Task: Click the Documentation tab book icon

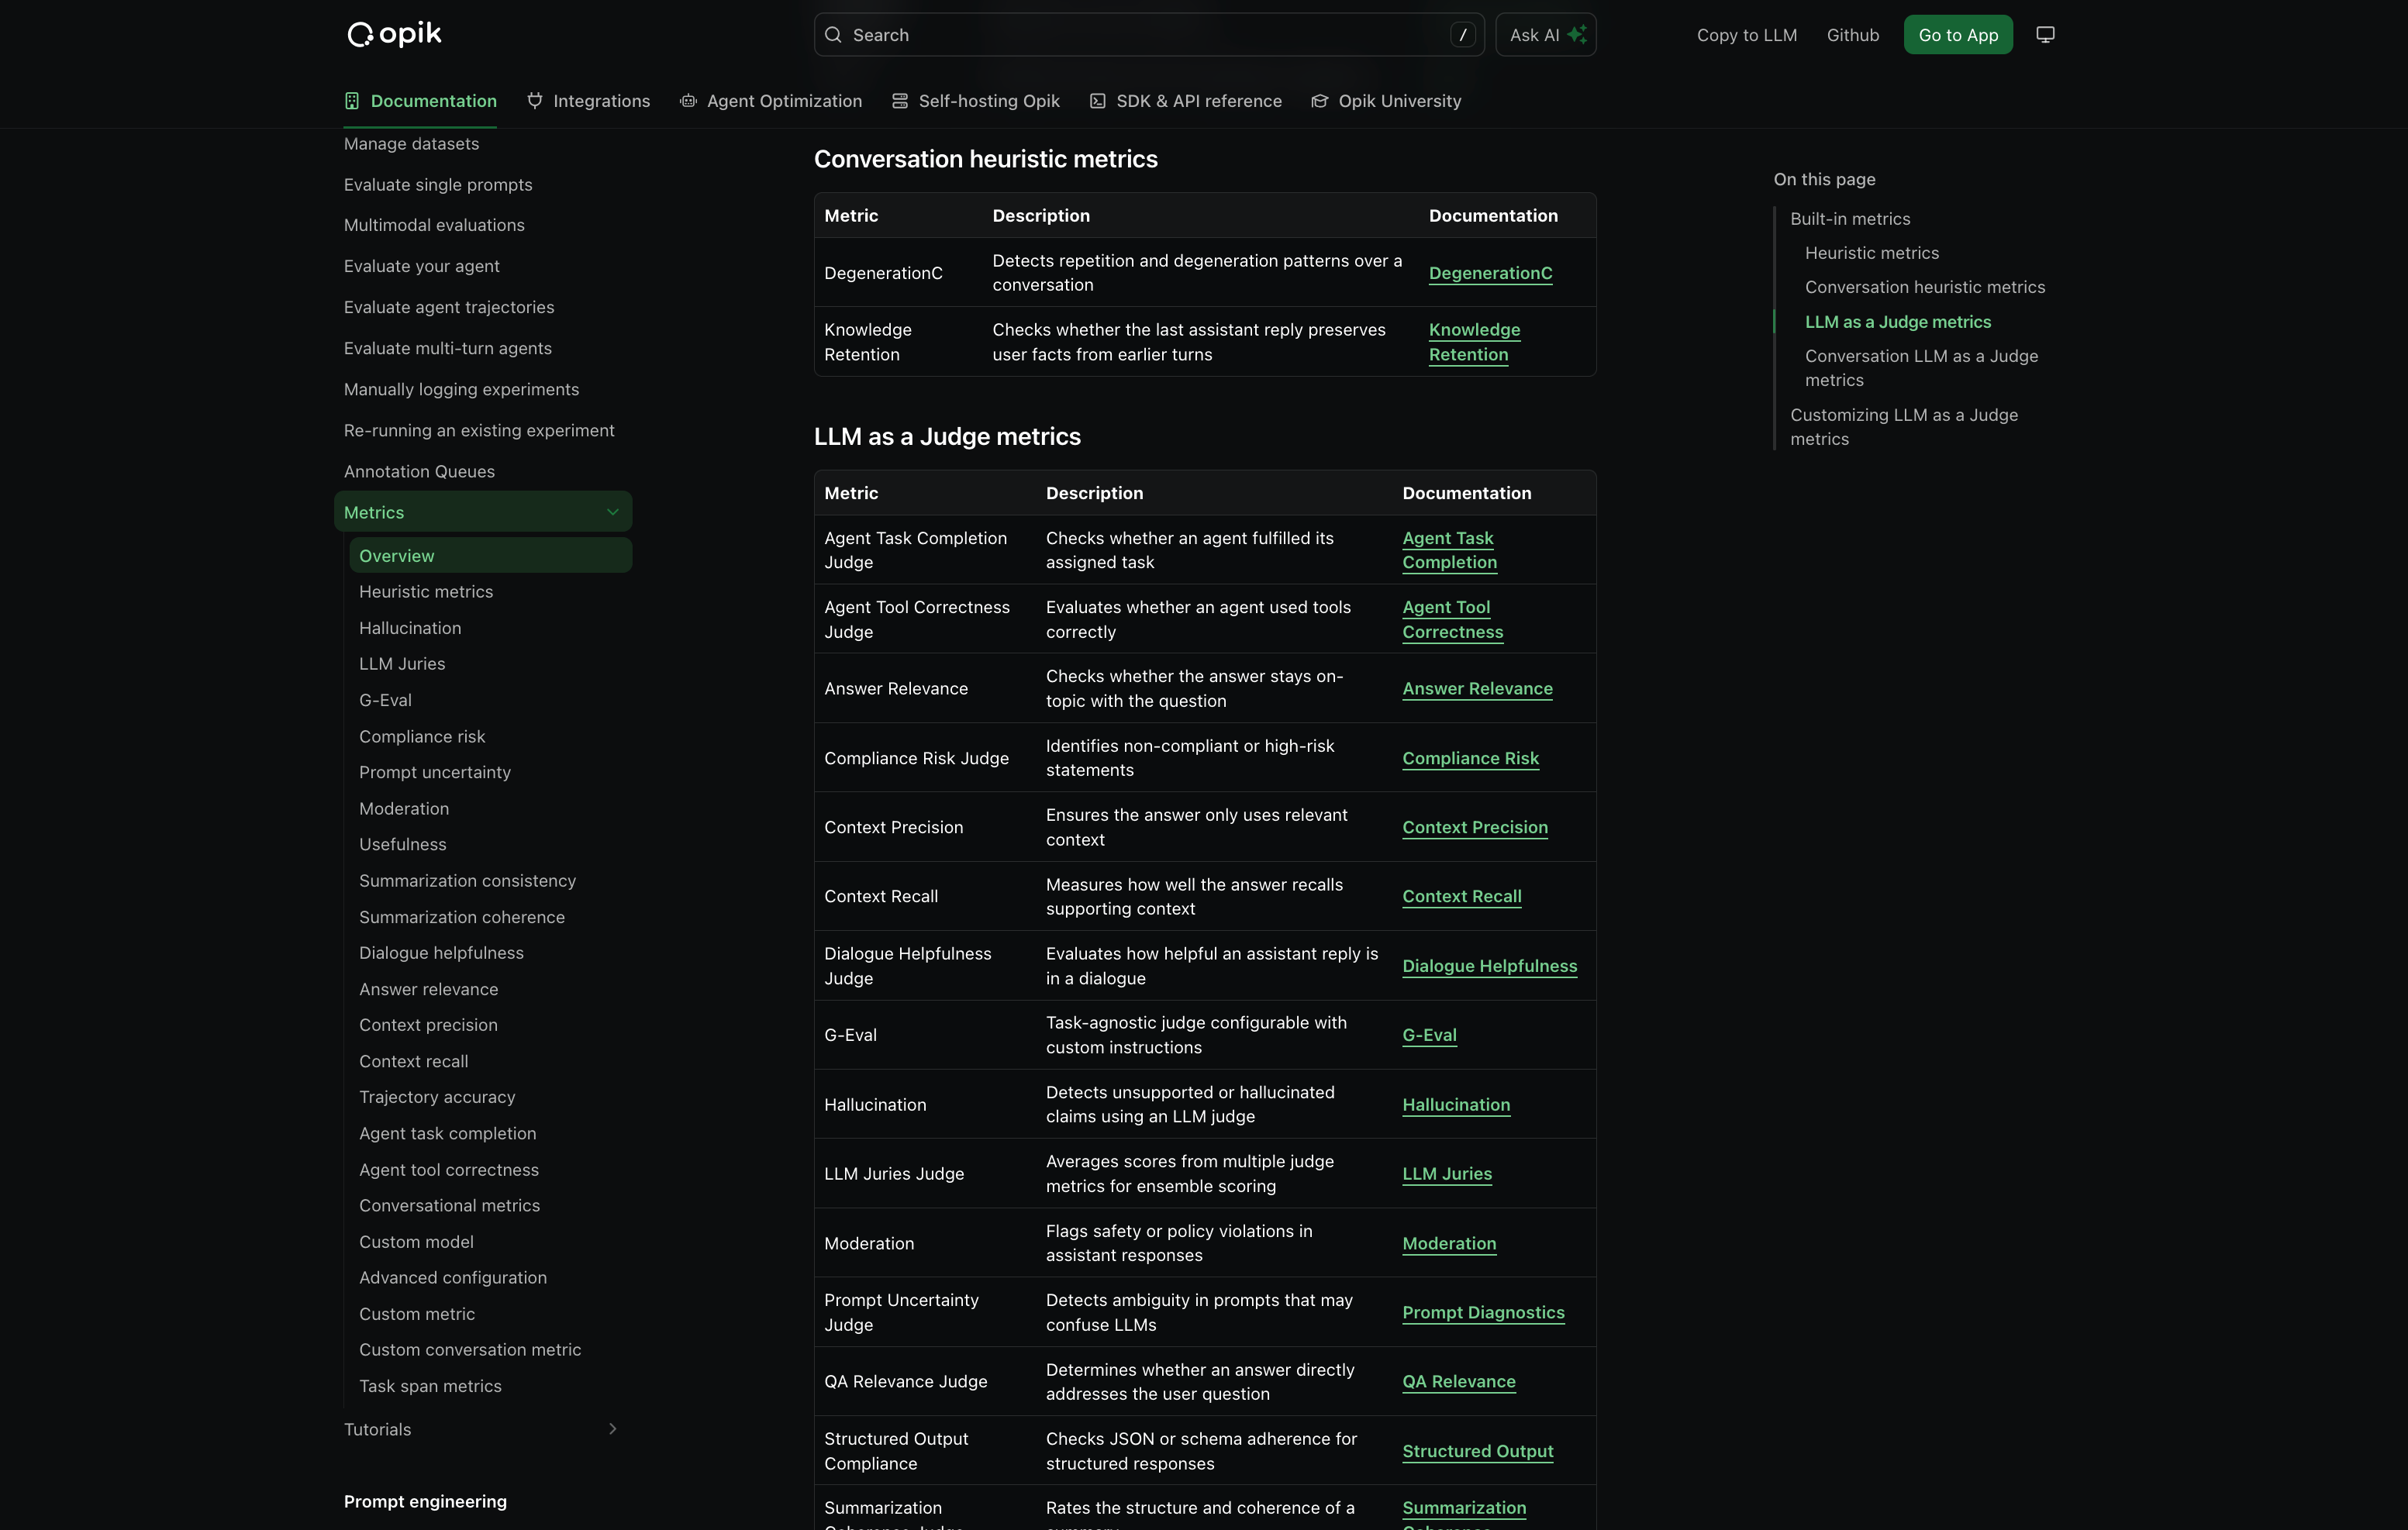Action: (352, 101)
